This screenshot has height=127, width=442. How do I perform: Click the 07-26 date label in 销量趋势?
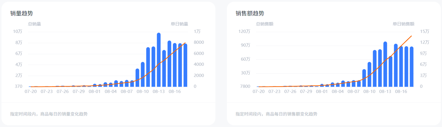point(63,92)
